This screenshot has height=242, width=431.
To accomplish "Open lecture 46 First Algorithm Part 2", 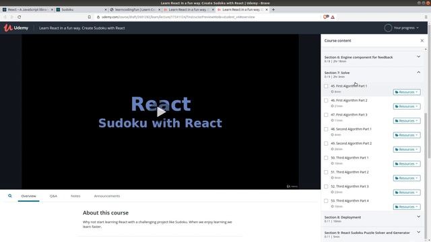I will pos(349,100).
